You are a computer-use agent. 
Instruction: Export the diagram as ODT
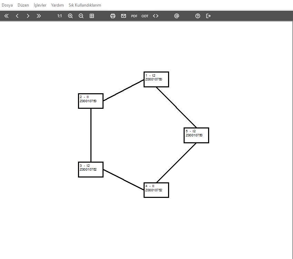tap(145, 16)
